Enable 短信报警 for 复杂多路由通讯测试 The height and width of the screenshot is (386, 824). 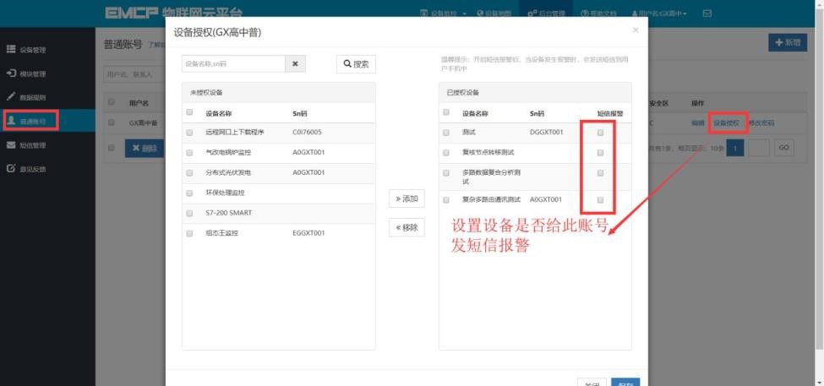point(601,199)
